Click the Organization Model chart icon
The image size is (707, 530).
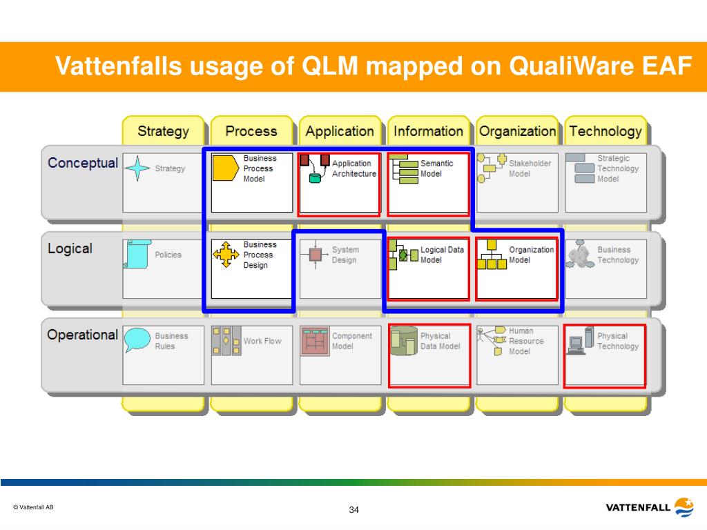[492, 255]
